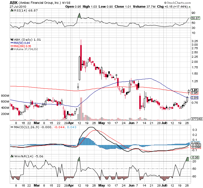Click the 200M volume axis label

tap(5, 114)
